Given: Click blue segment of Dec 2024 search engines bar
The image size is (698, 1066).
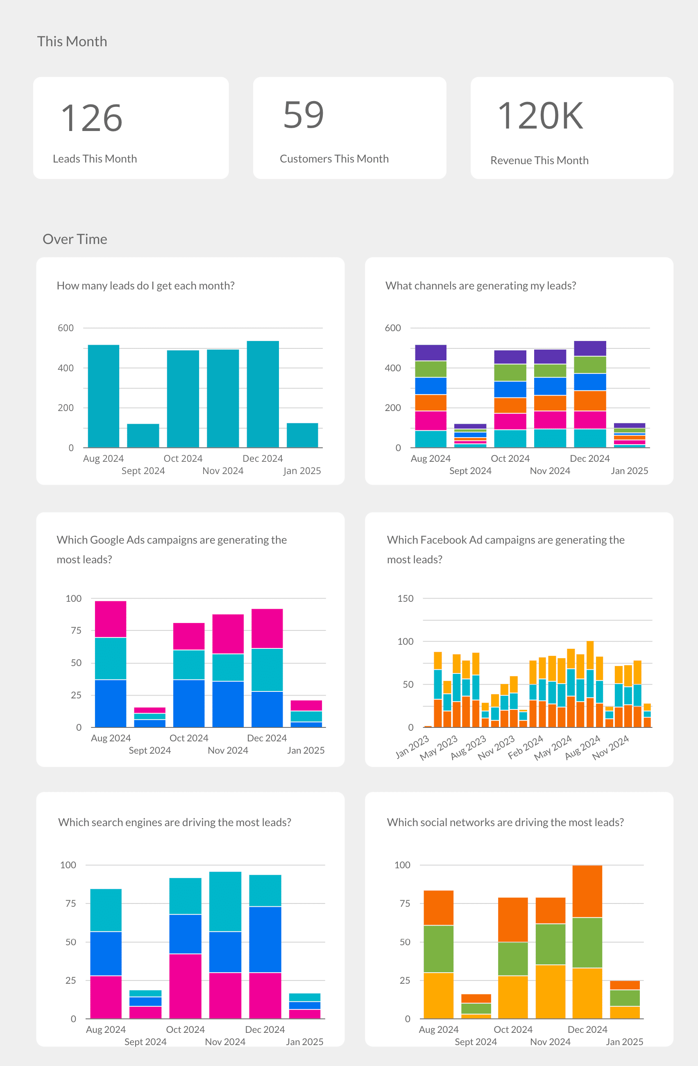Looking at the screenshot, I should click(x=265, y=940).
